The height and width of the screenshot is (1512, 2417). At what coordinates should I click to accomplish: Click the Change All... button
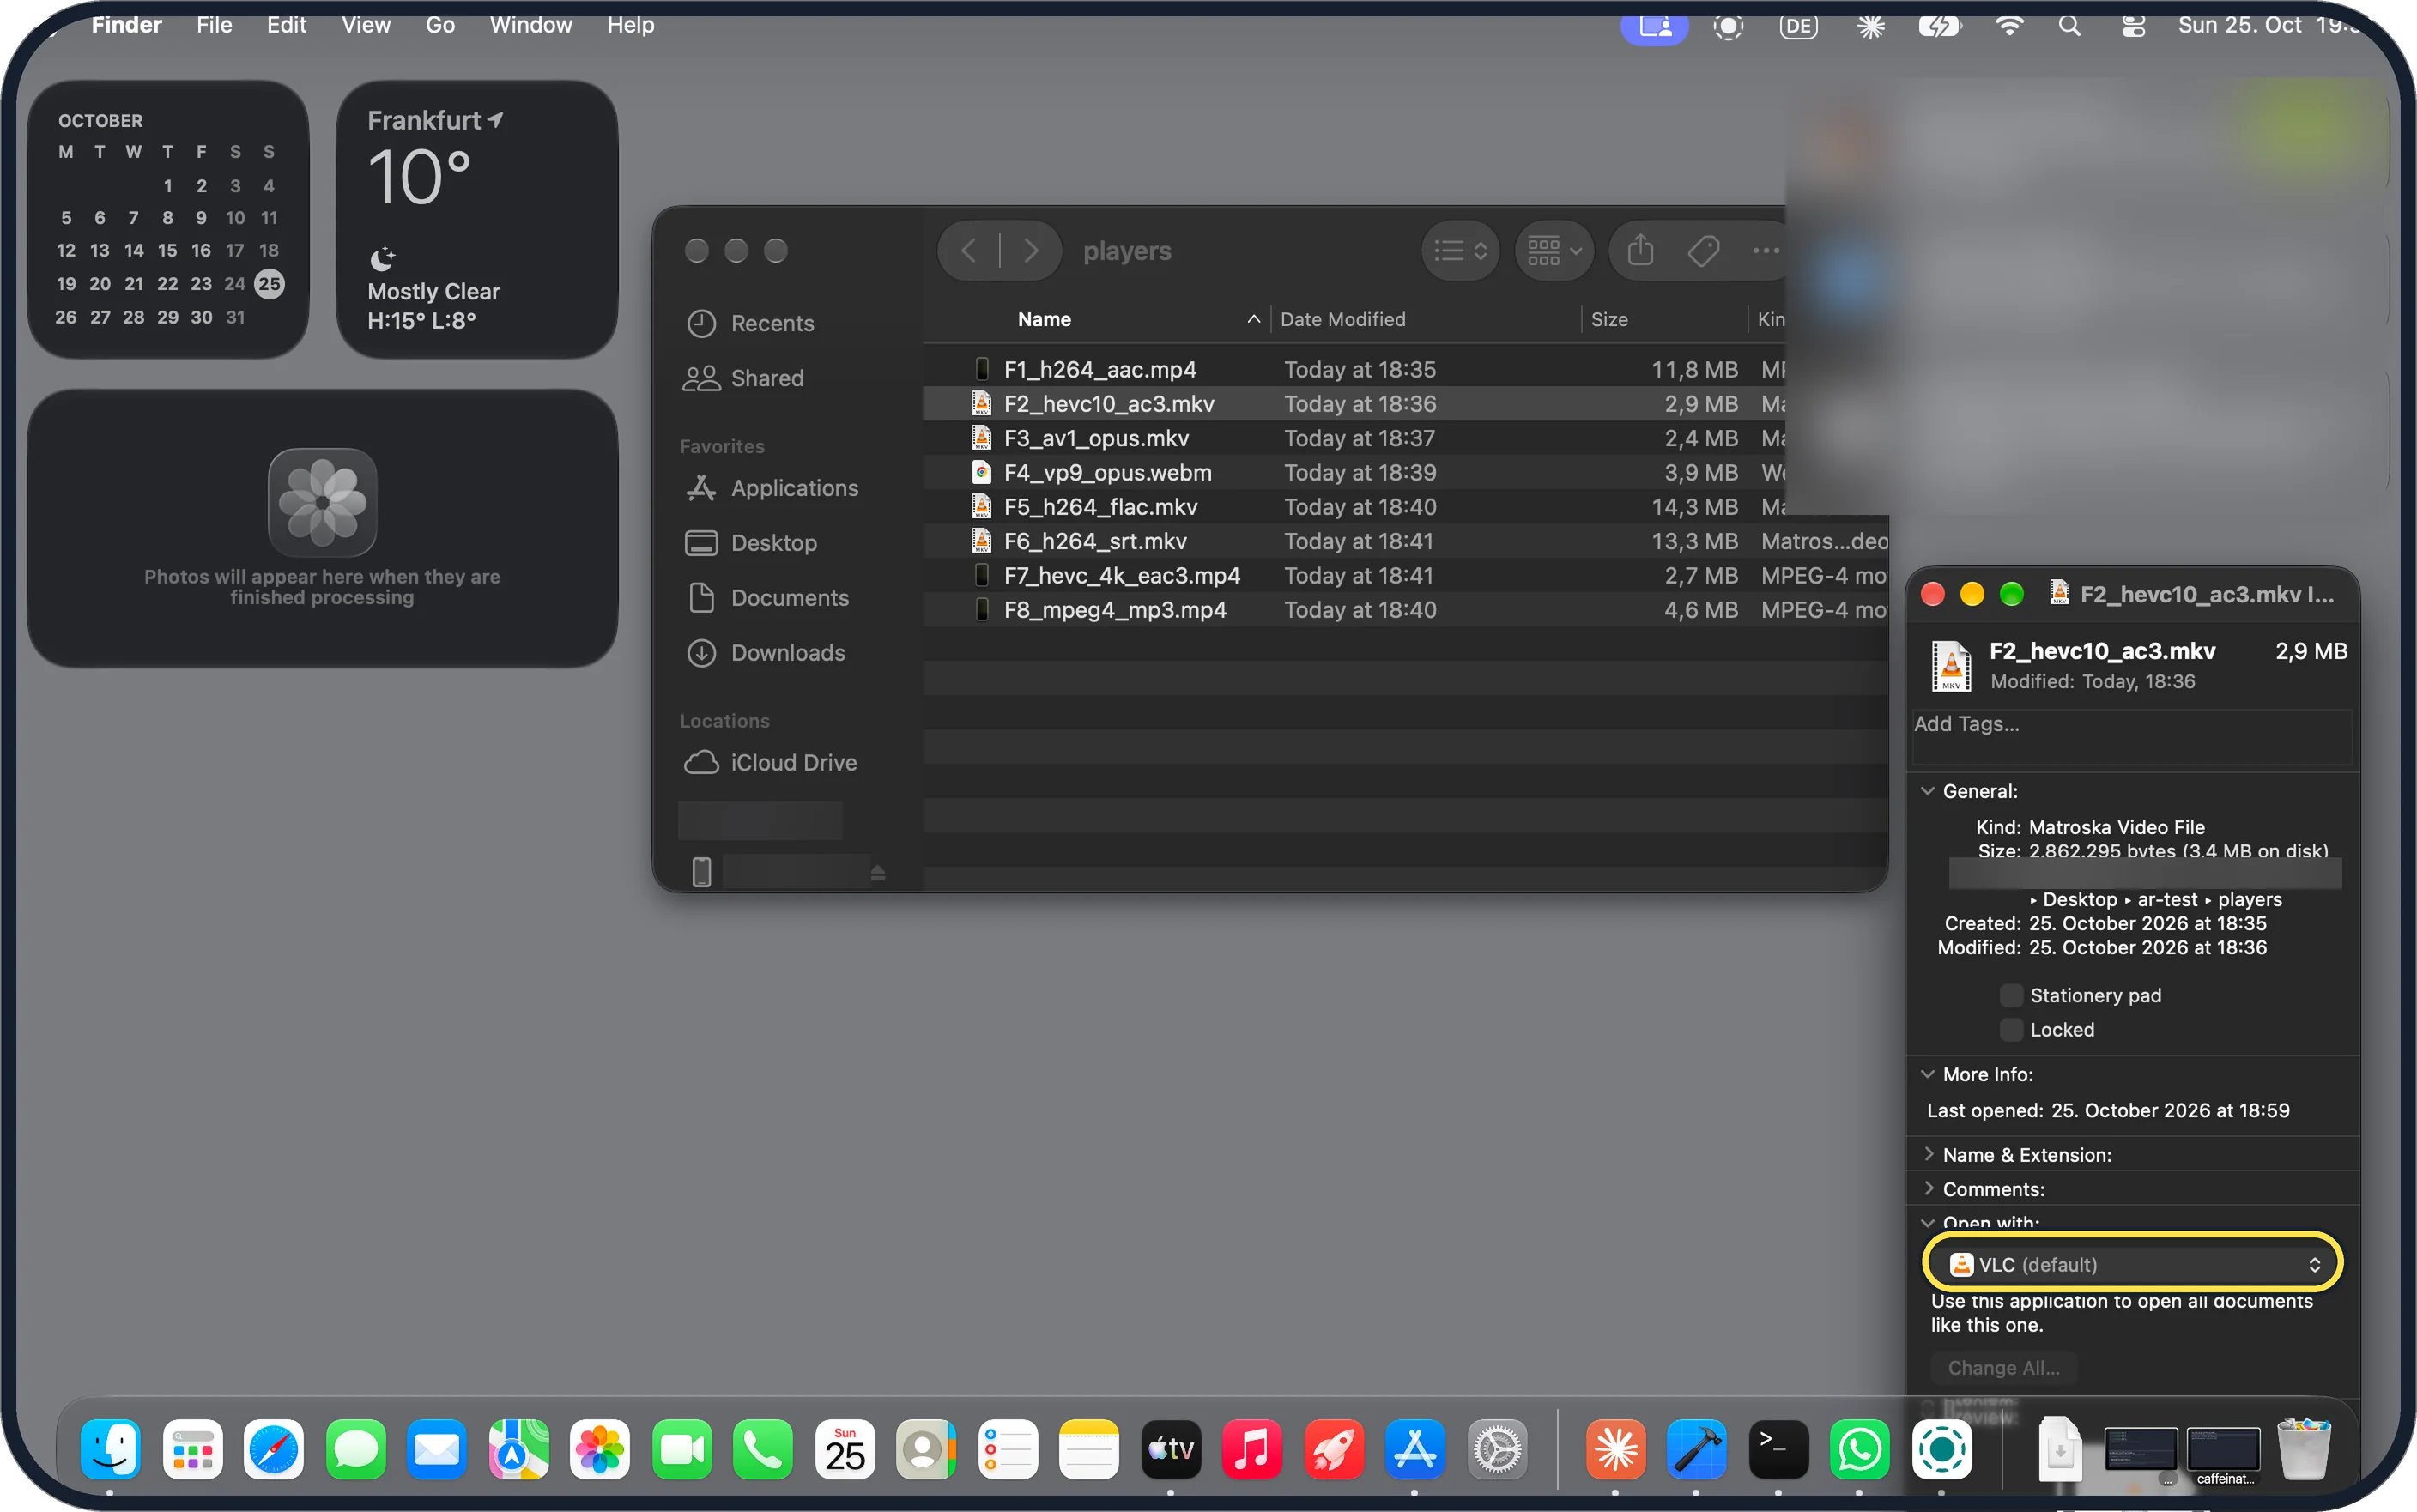(2003, 1368)
